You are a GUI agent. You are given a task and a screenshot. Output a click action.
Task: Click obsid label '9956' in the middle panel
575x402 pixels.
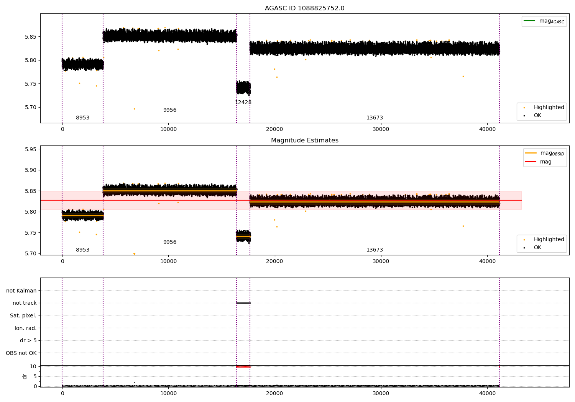click(170, 242)
